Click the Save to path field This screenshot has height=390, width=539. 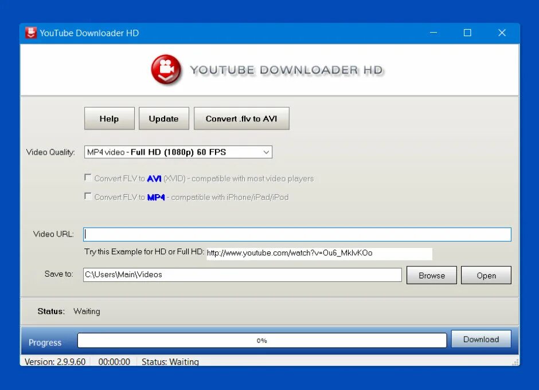[243, 275]
